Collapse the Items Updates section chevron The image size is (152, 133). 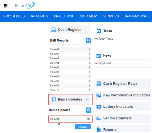[87, 99]
